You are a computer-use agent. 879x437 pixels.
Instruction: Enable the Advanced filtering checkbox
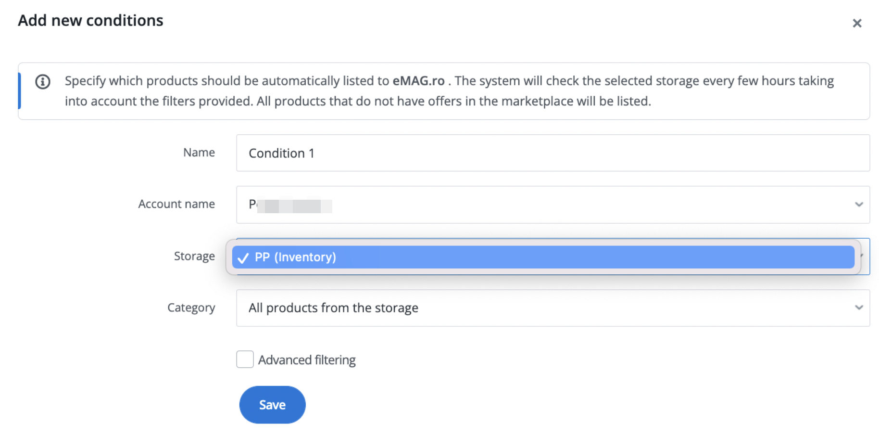pyautogui.click(x=245, y=360)
